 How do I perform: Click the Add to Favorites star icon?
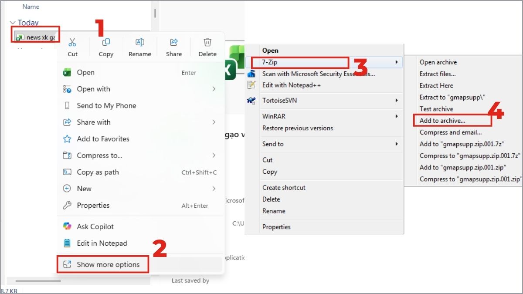click(67, 139)
